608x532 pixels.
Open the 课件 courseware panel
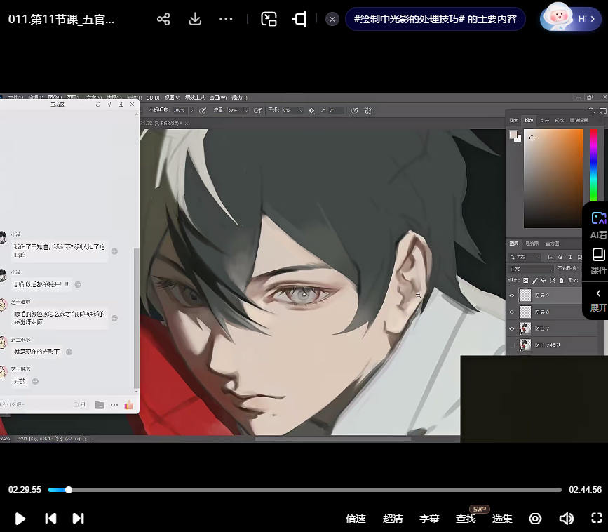(x=598, y=260)
